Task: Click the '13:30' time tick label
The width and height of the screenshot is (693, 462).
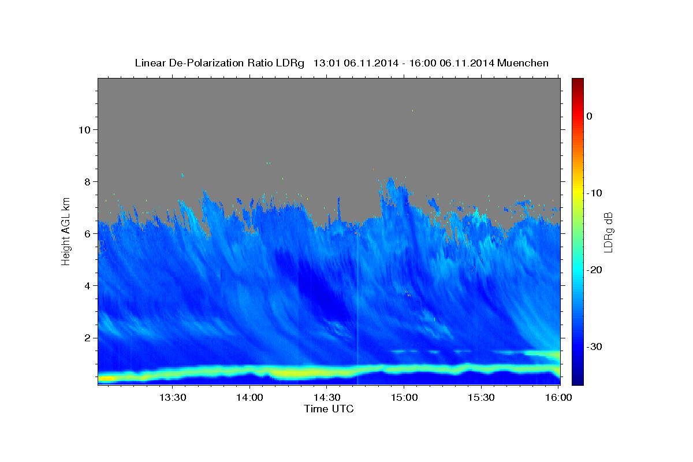Action: click(173, 397)
